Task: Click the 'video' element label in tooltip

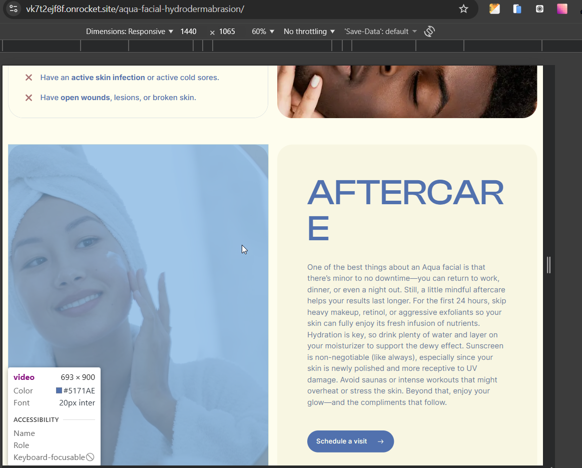Action: 24,377
